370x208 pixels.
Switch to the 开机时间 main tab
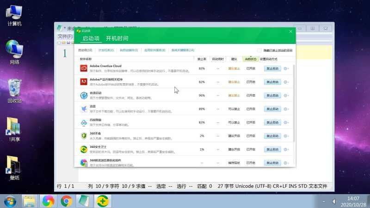click(117, 38)
